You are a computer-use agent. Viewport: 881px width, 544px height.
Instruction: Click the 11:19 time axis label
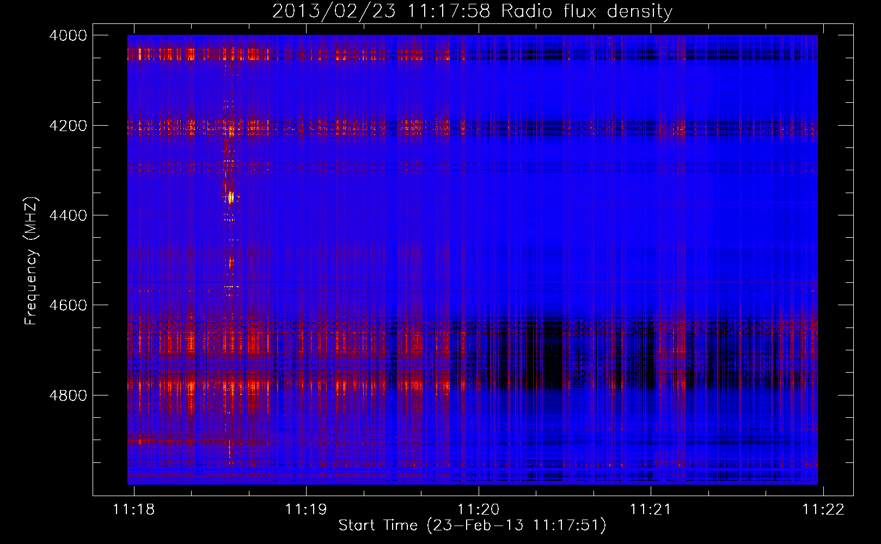click(x=306, y=509)
